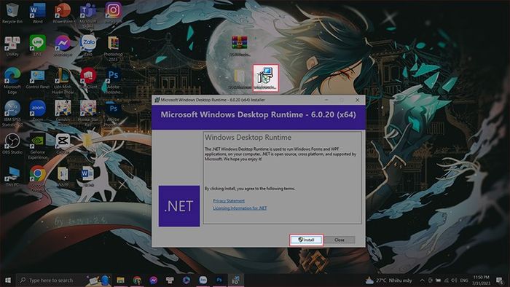Select the Recycle Bin desktop icon
510x287 pixels.
tap(12, 13)
